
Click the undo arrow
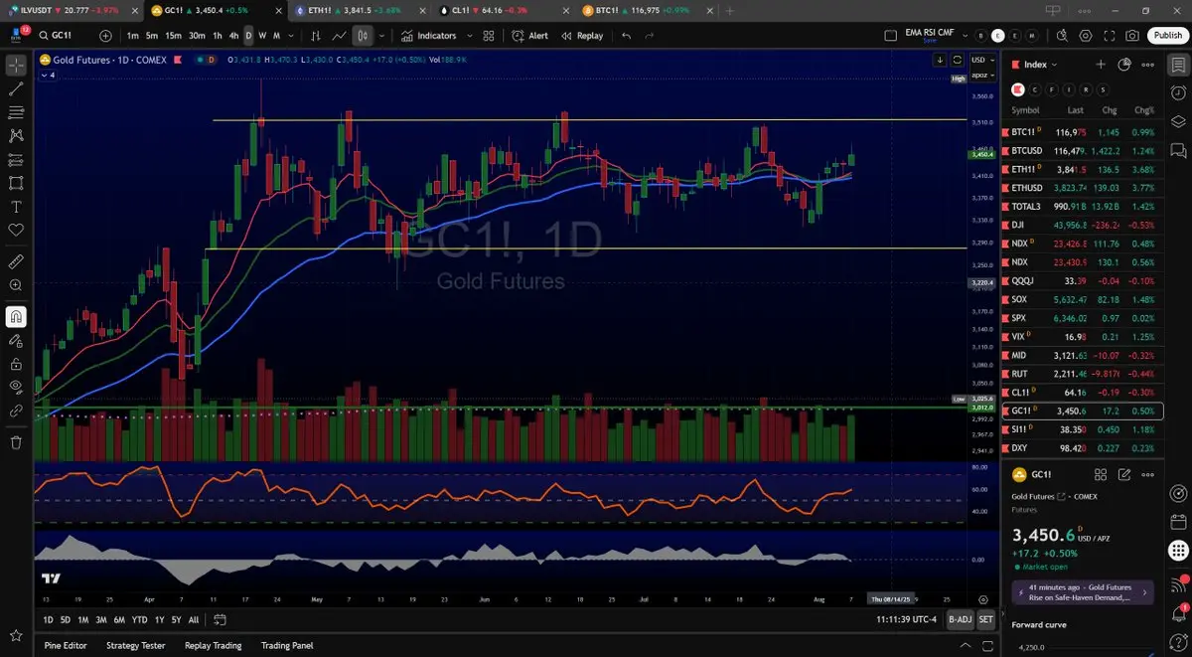tap(626, 36)
